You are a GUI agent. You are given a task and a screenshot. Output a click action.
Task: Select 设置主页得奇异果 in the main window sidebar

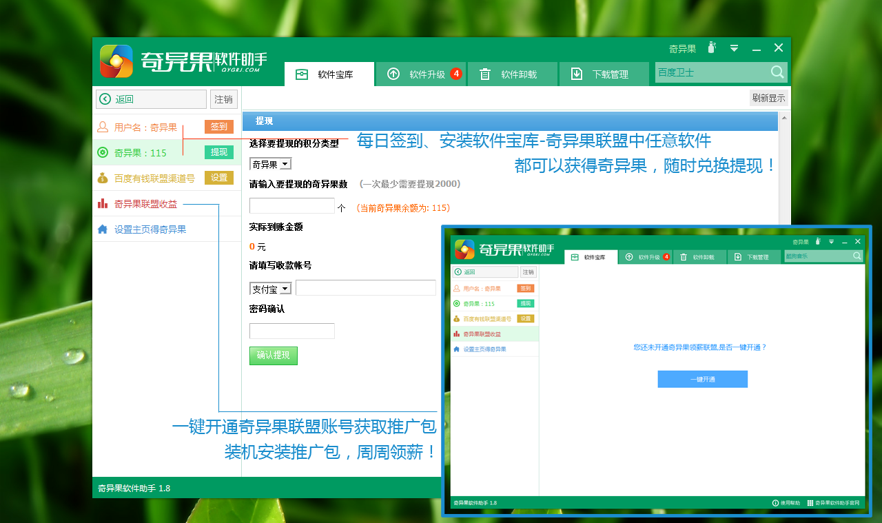click(x=150, y=229)
